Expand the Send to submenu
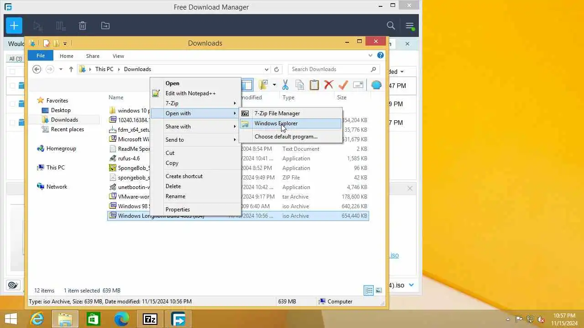The height and width of the screenshot is (328, 584). point(235,140)
